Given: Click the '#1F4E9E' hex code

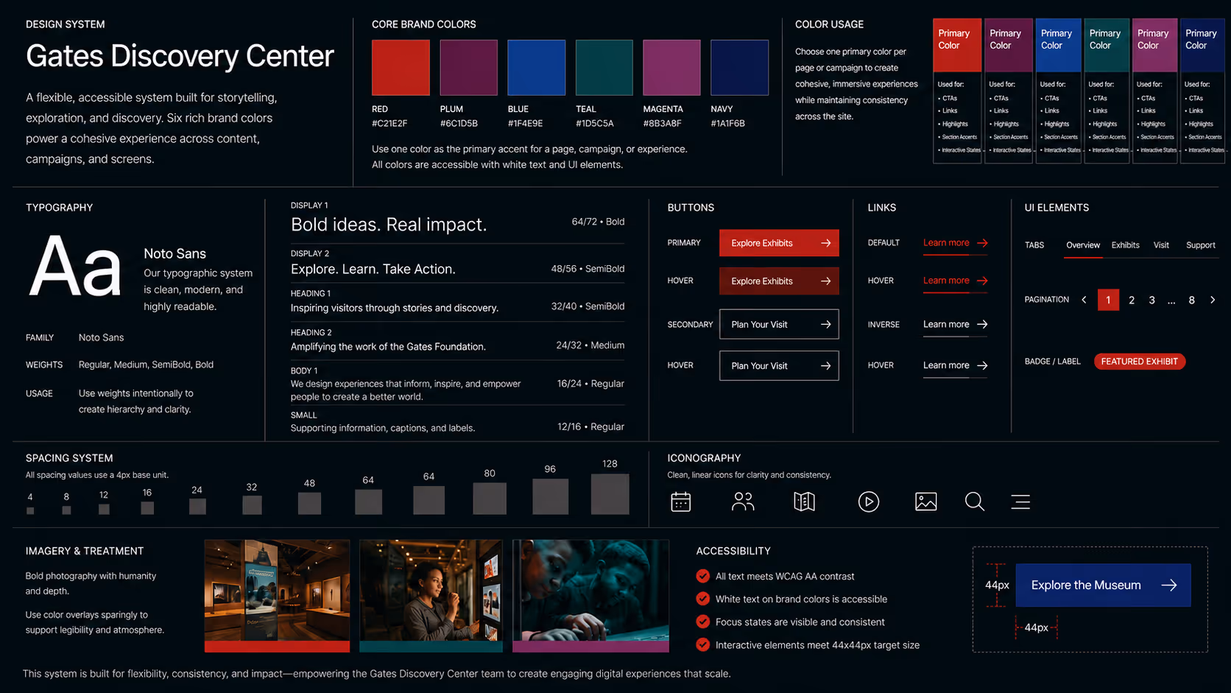Looking at the screenshot, I should click(x=525, y=124).
